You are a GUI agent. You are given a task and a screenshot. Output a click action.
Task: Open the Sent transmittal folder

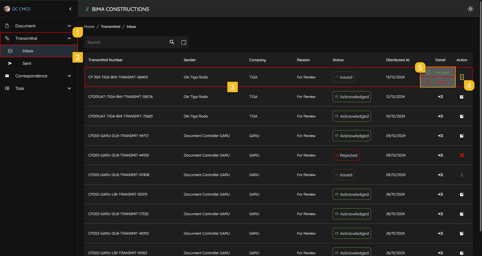(x=27, y=63)
